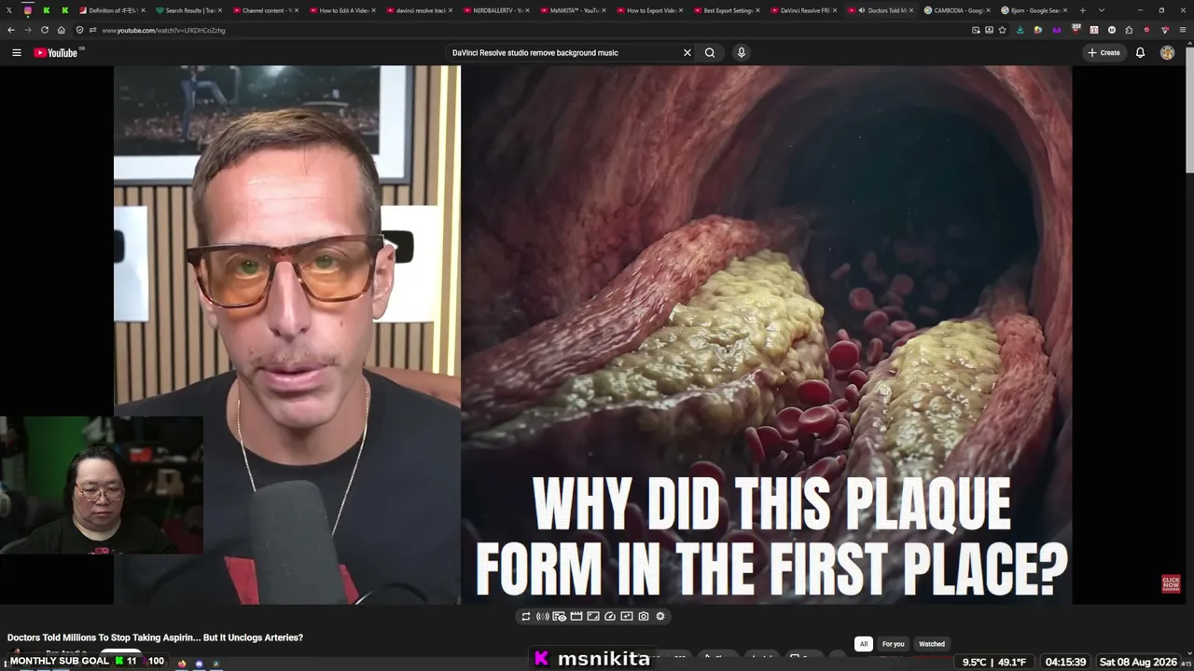Open the browser main menu
The image size is (1194, 671).
[x=1182, y=30]
